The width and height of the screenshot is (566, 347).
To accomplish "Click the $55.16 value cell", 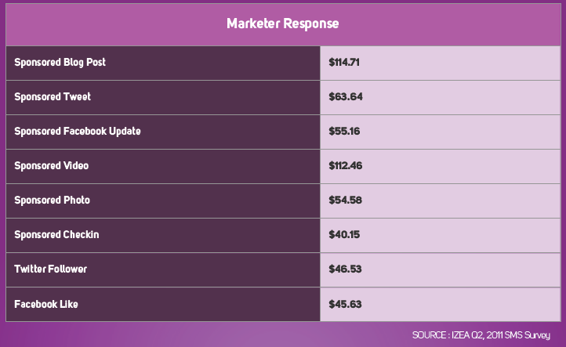I will click(x=344, y=131).
